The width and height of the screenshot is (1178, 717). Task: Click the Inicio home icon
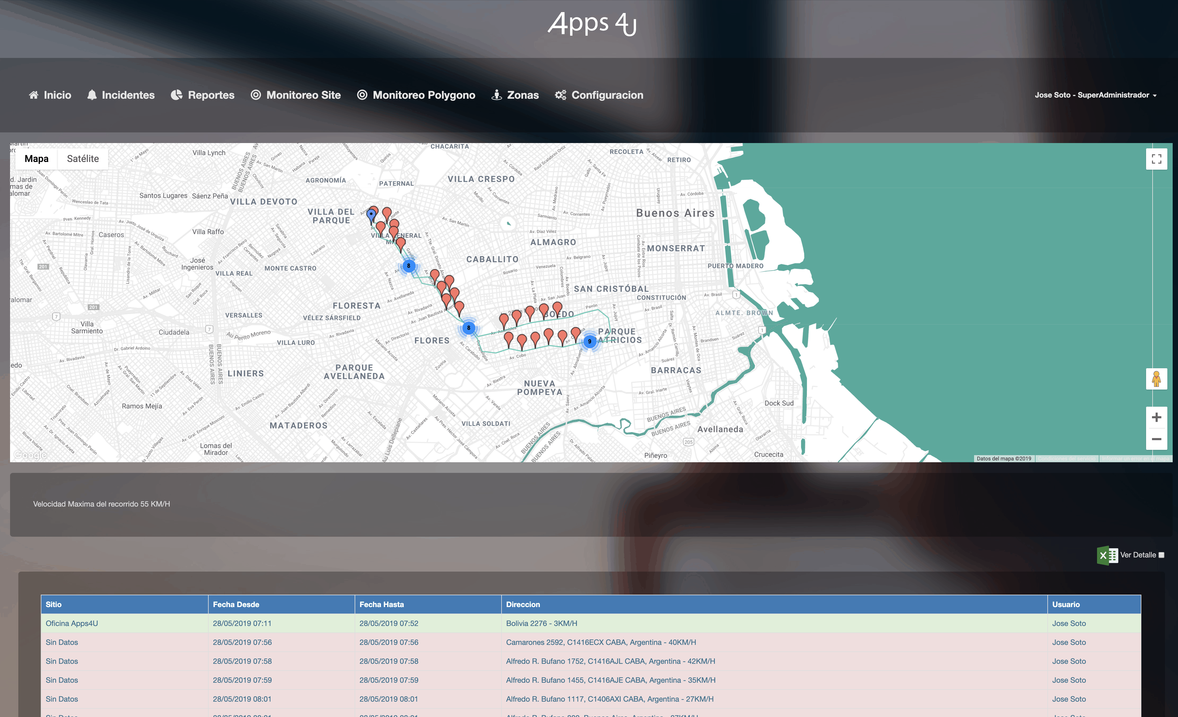click(33, 95)
